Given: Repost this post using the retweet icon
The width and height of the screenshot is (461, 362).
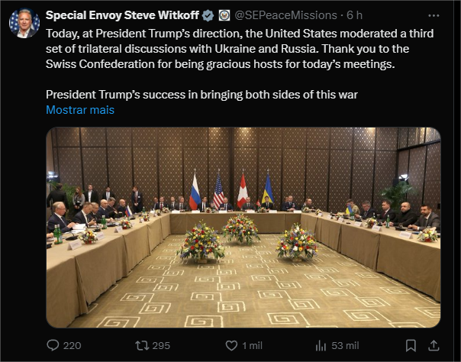Looking at the screenshot, I should pyautogui.click(x=140, y=345).
